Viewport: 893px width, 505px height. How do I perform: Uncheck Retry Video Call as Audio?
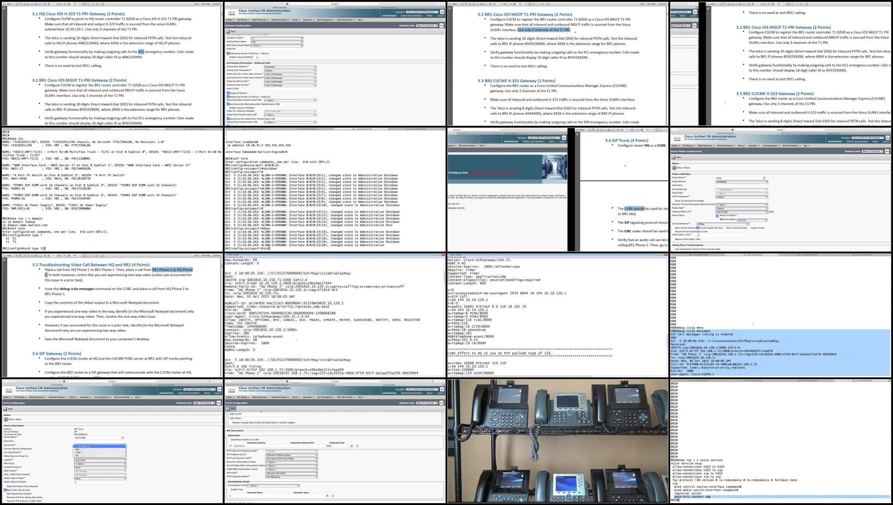tap(5, 490)
